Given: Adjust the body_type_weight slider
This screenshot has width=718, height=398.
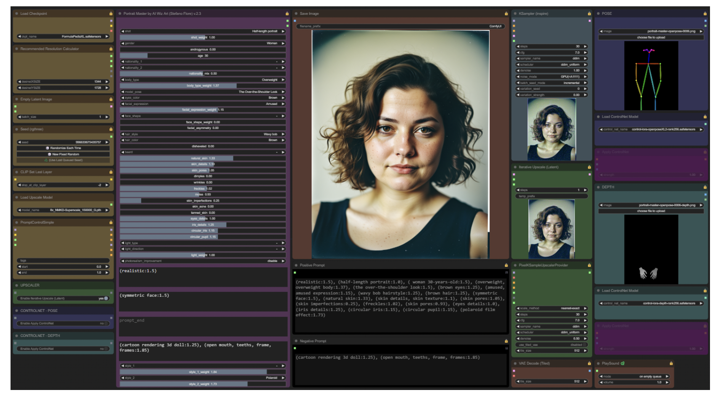Looking at the screenshot, I should point(203,86).
